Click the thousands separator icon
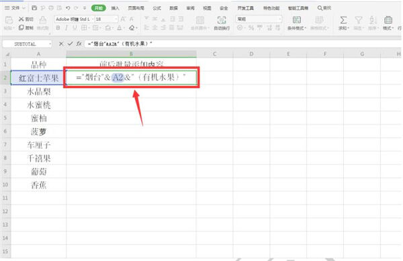 point(259,28)
